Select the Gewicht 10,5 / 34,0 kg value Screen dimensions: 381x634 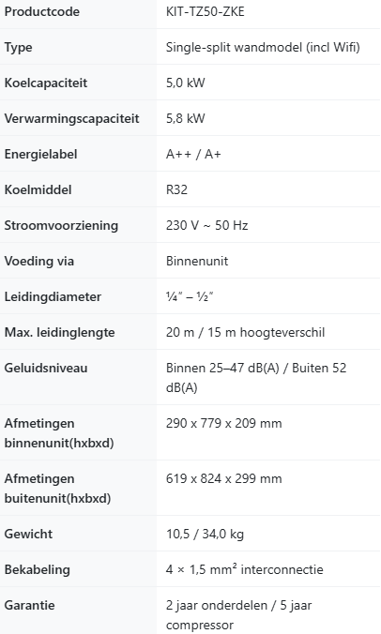[205, 535]
